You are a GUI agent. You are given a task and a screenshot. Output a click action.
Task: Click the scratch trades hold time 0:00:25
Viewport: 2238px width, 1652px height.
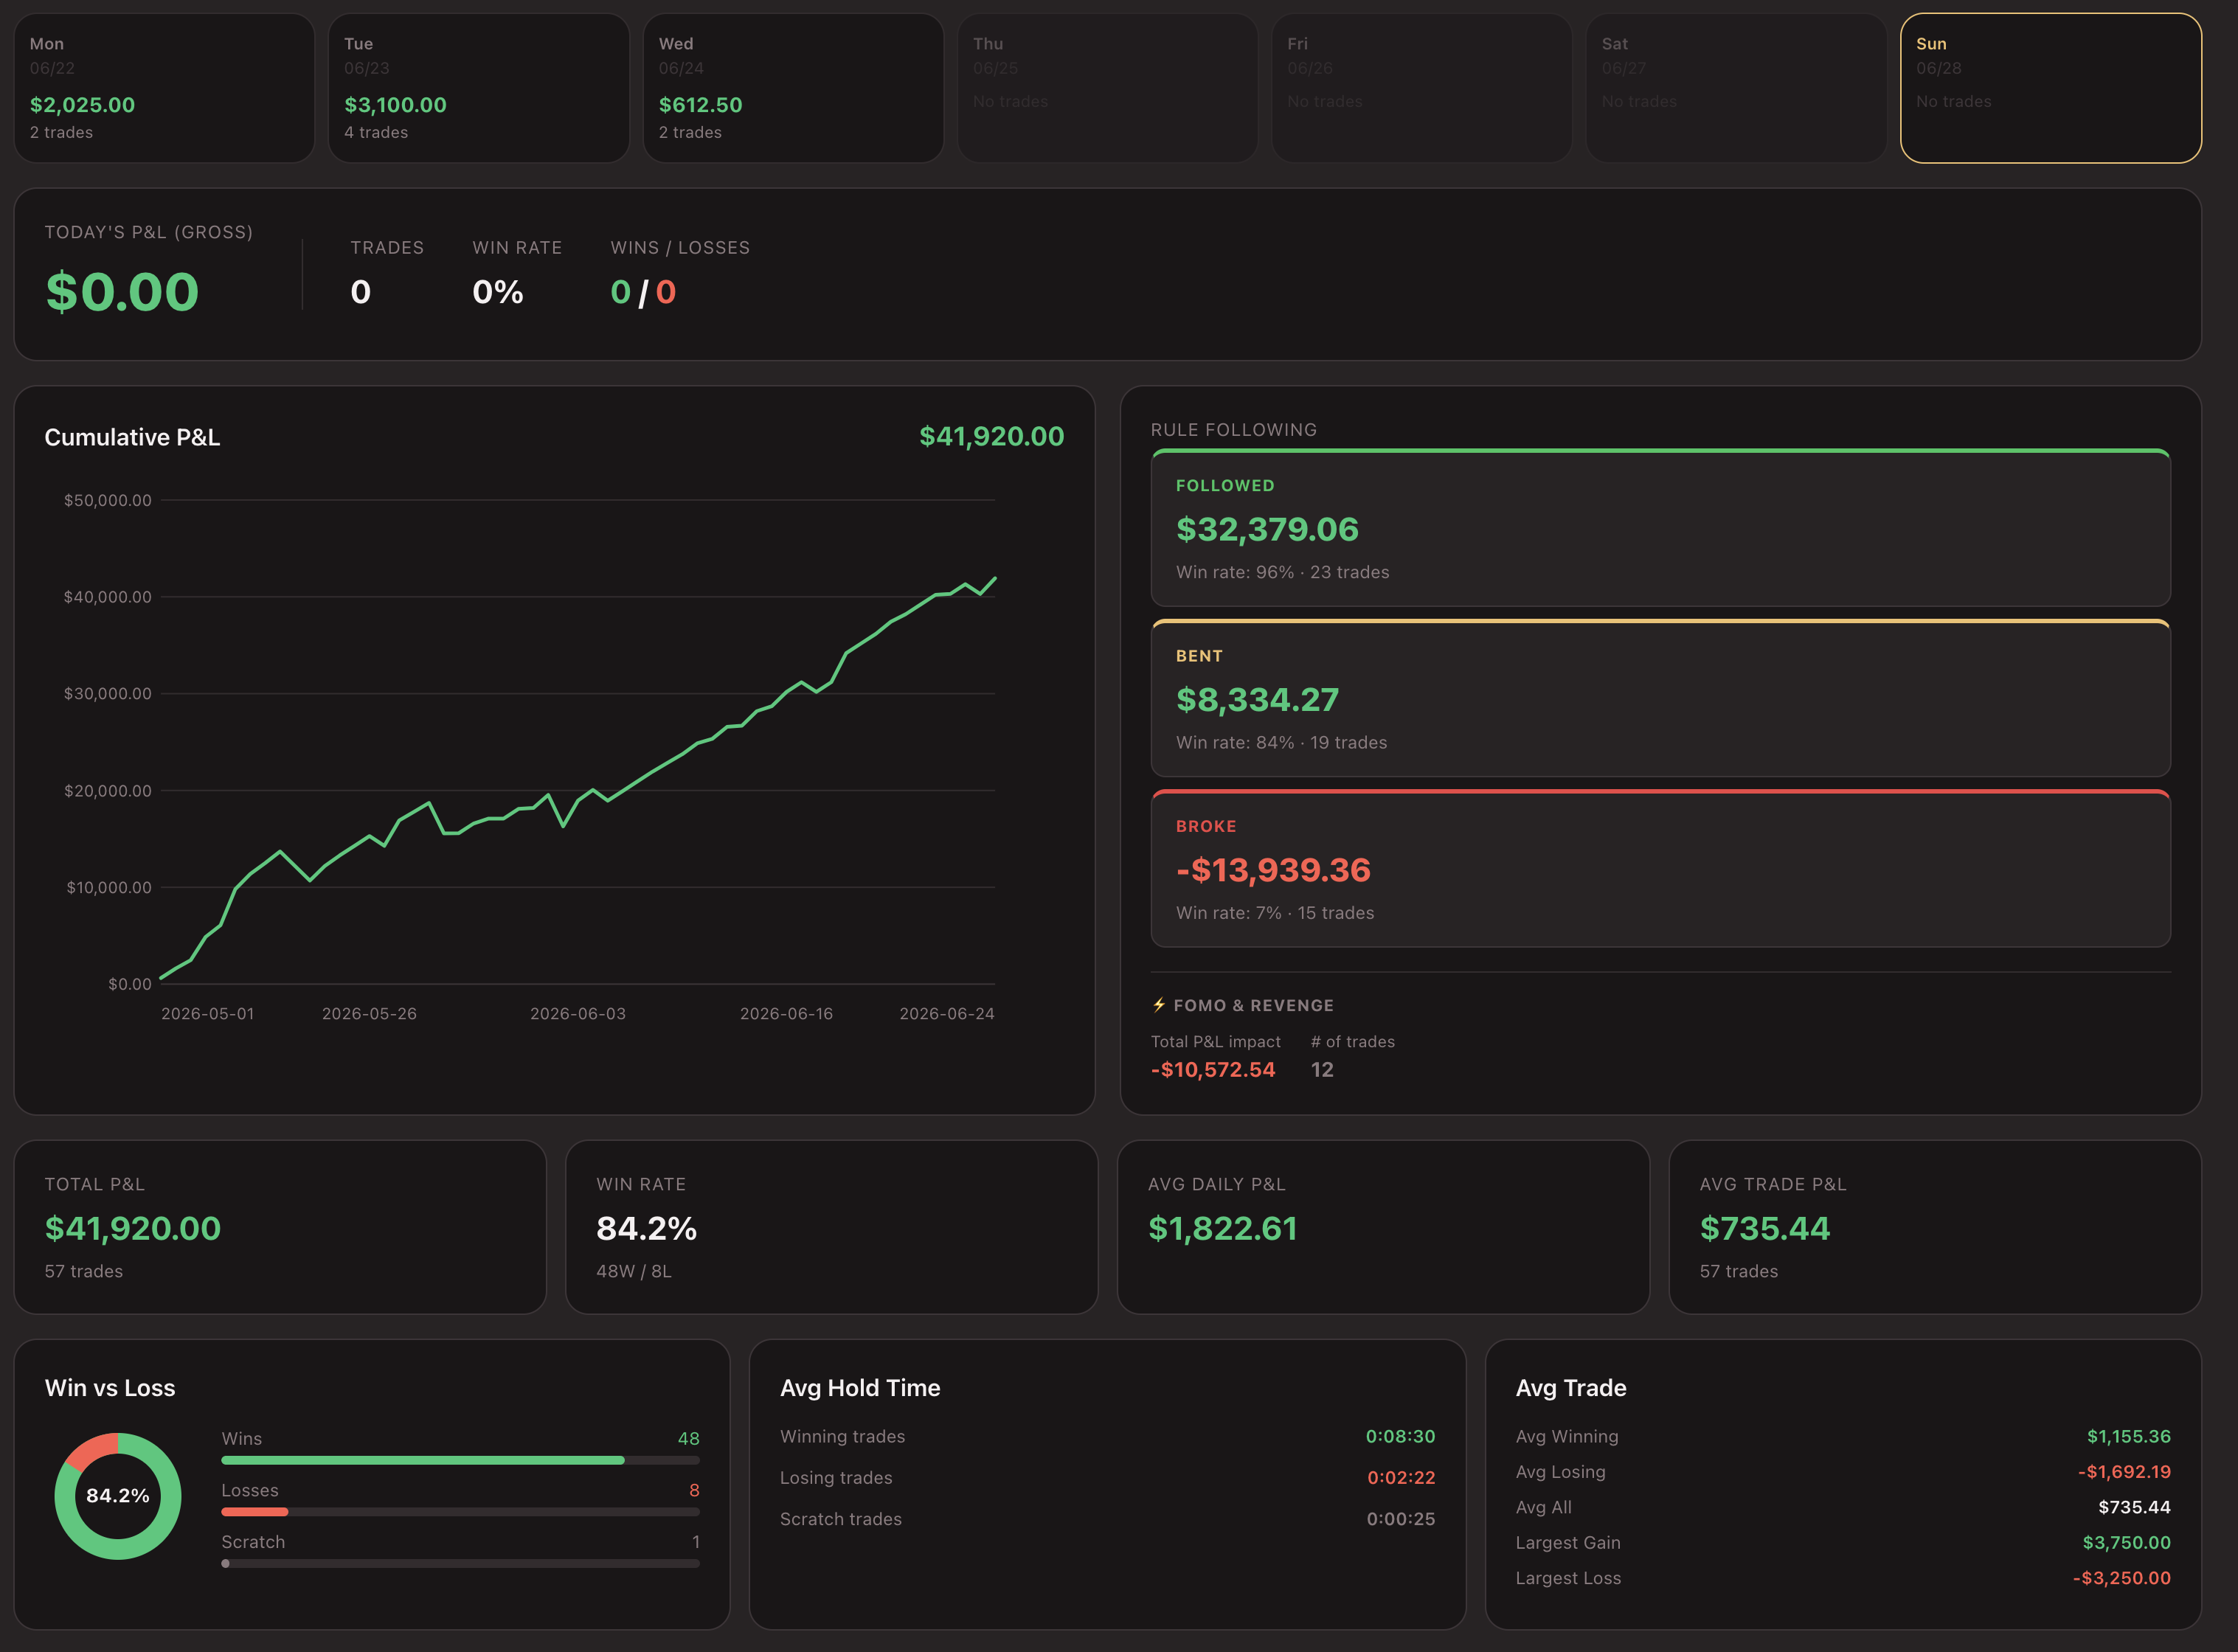pyautogui.click(x=1401, y=1519)
